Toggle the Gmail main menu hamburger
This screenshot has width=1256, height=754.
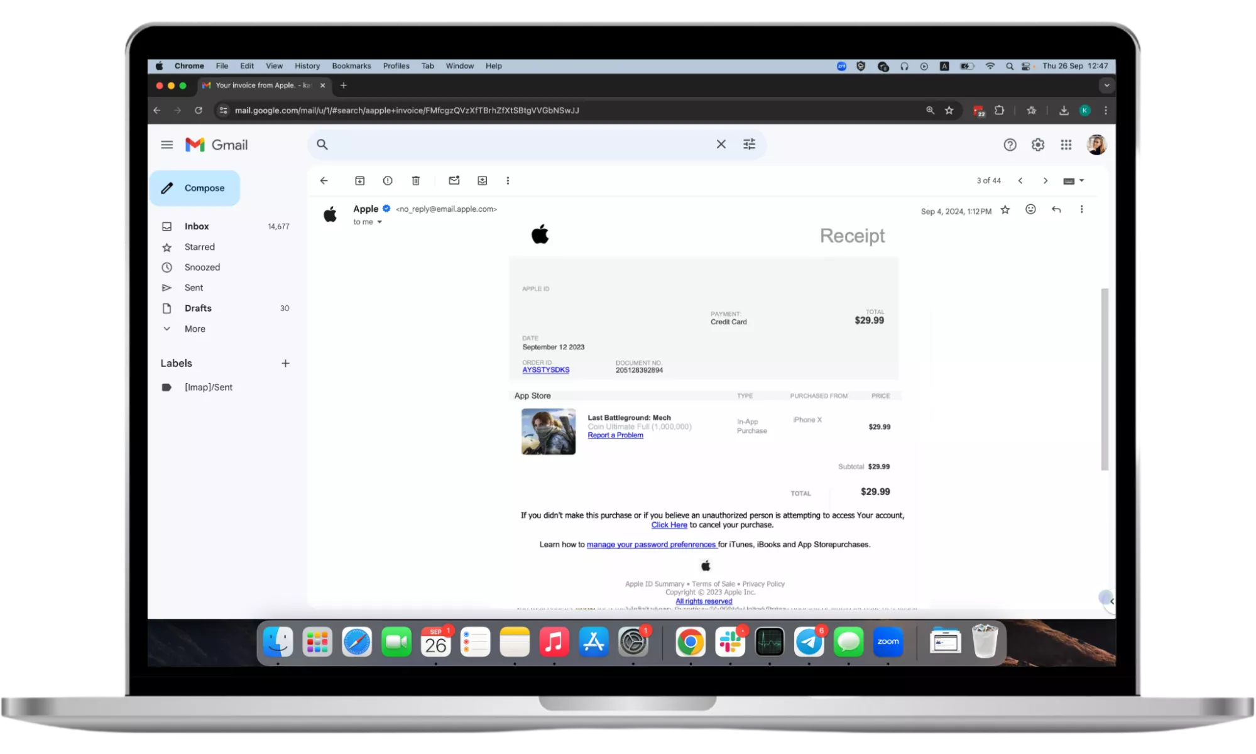(167, 145)
